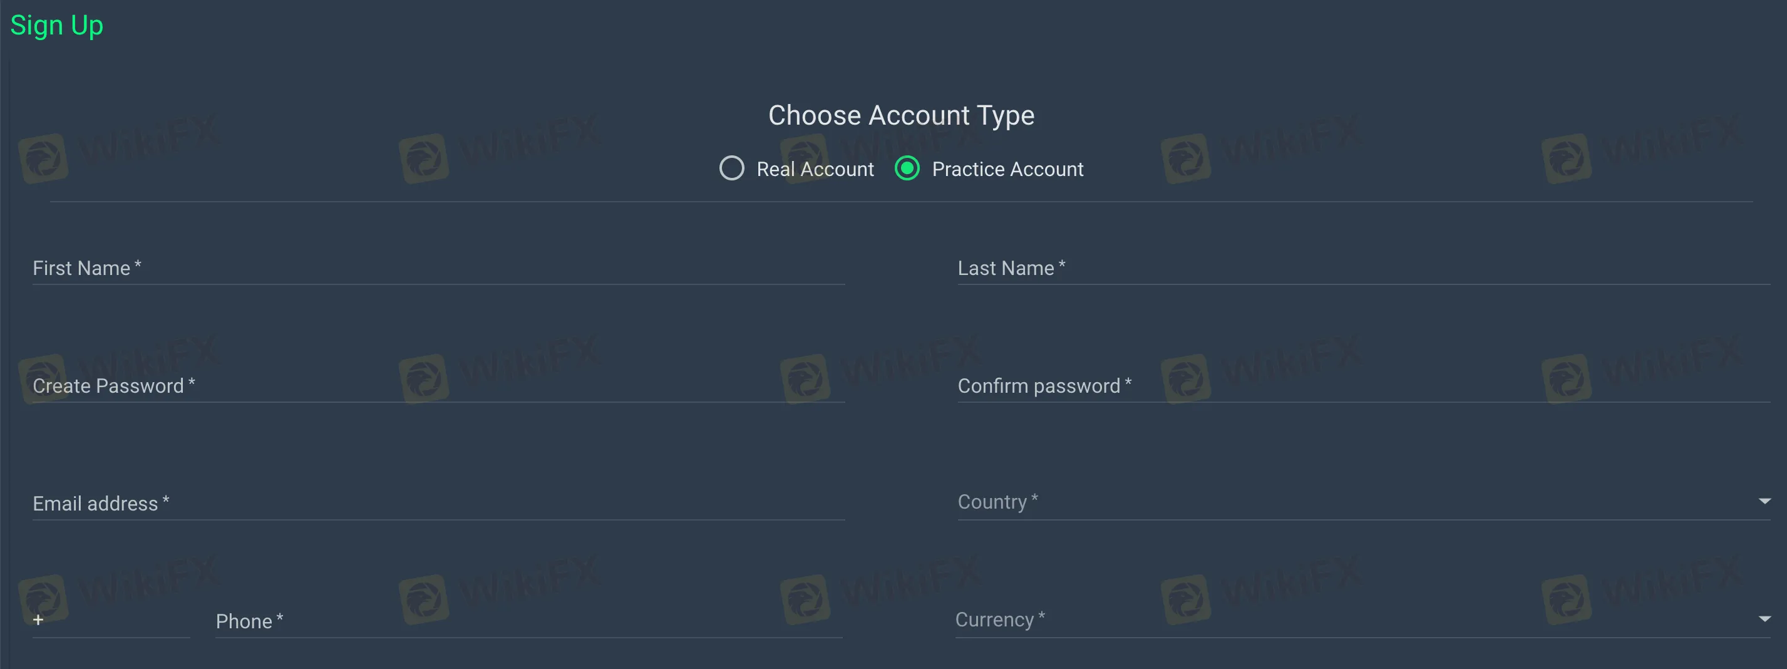Viewport: 1787px width, 669px height.
Task: Click the phone country code prefix field
Action: pyautogui.click(x=111, y=621)
